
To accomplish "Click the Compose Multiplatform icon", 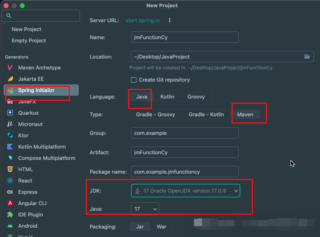I will (10, 158).
